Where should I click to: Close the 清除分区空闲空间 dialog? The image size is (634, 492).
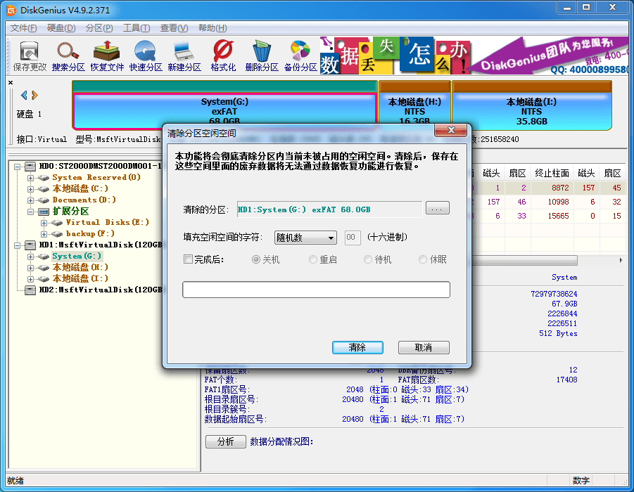[451, 130]
